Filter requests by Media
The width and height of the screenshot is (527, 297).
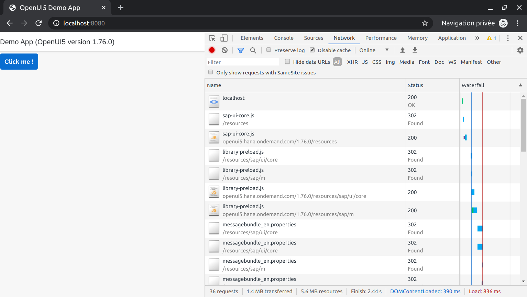pyautogui.click(x=407, y=62)
